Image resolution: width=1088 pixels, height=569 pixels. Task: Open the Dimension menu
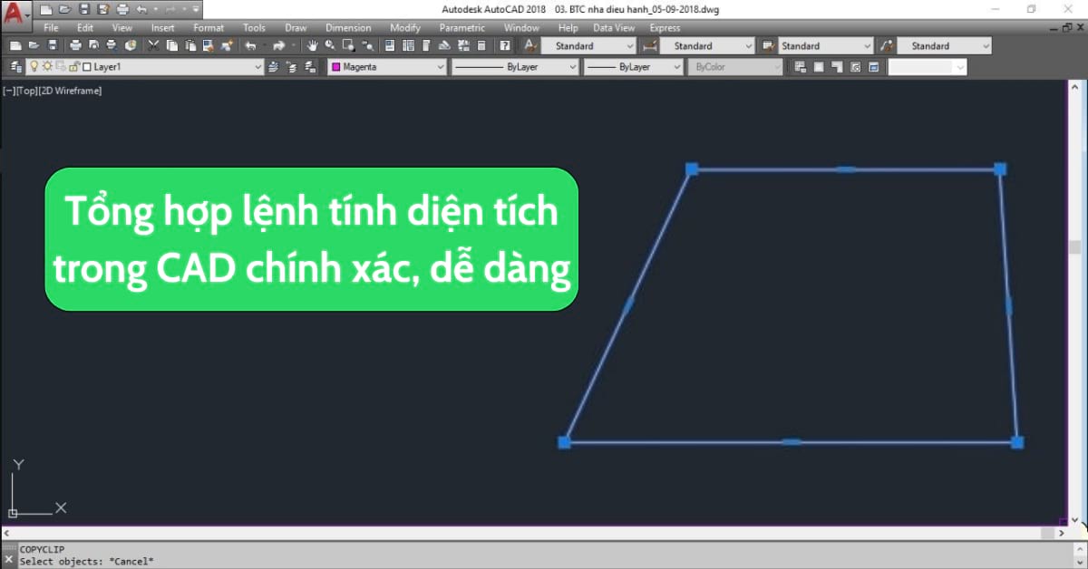coord(348,28)
